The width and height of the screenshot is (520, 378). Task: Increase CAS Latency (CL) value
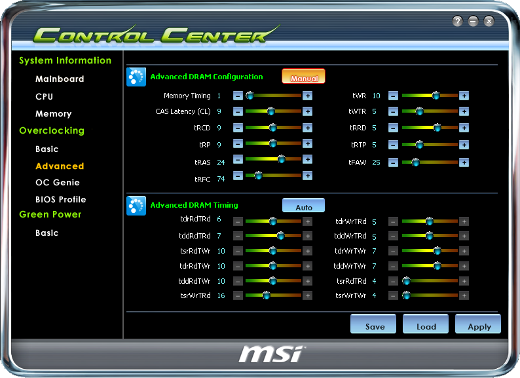(x=307, y=111)
